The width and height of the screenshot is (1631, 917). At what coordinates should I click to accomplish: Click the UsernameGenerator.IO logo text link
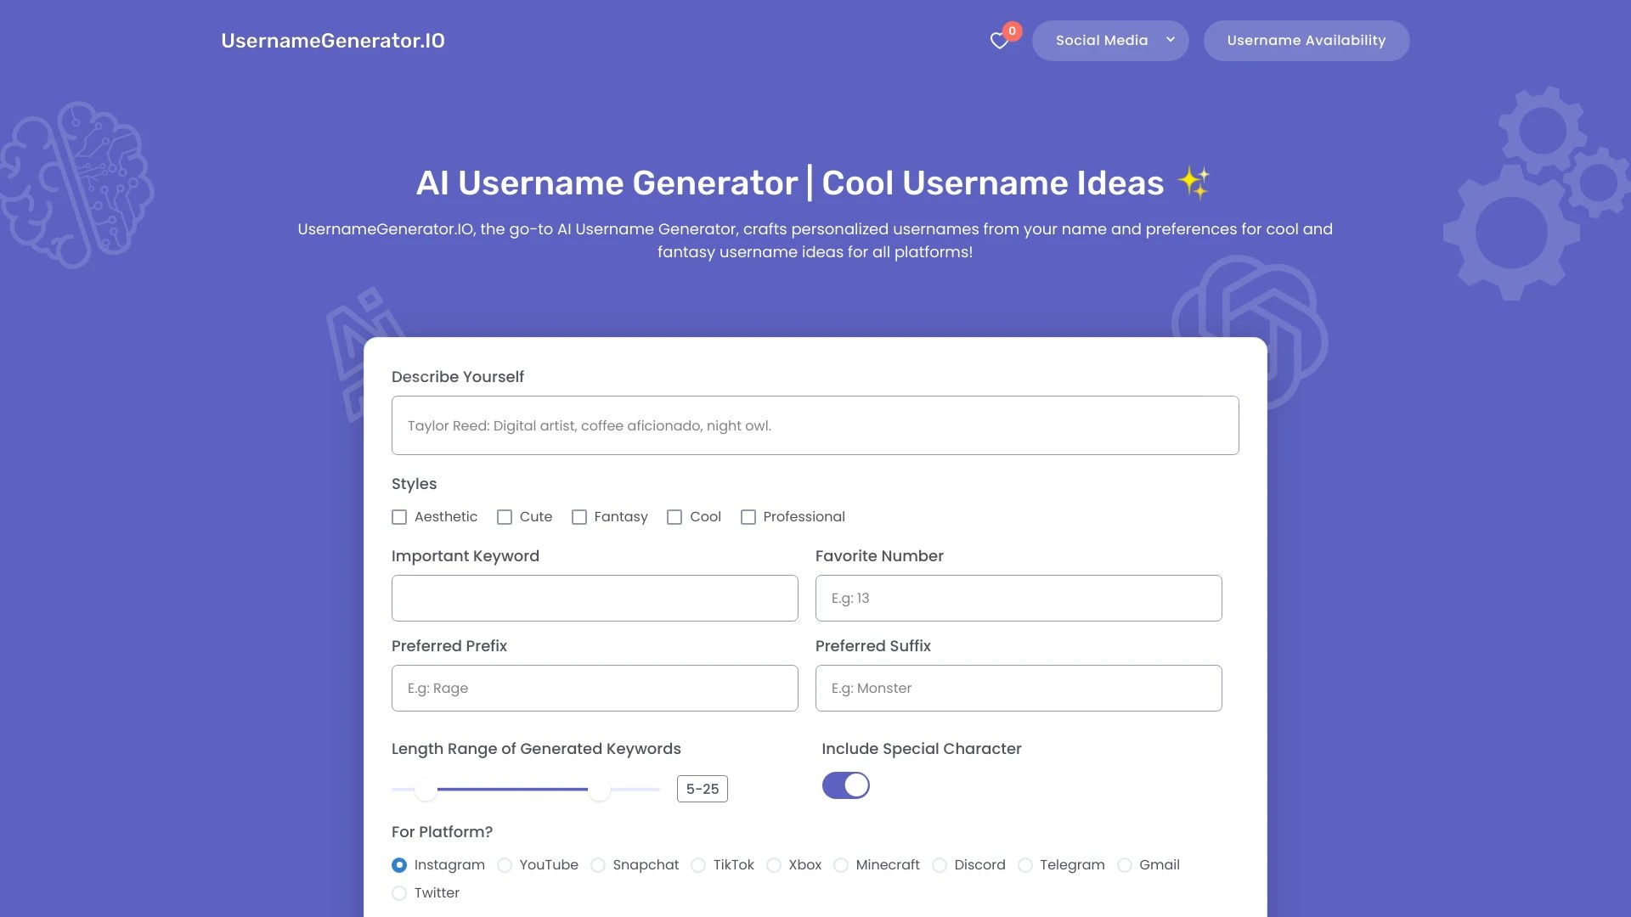pyautogui.click(x=333, y=40)
